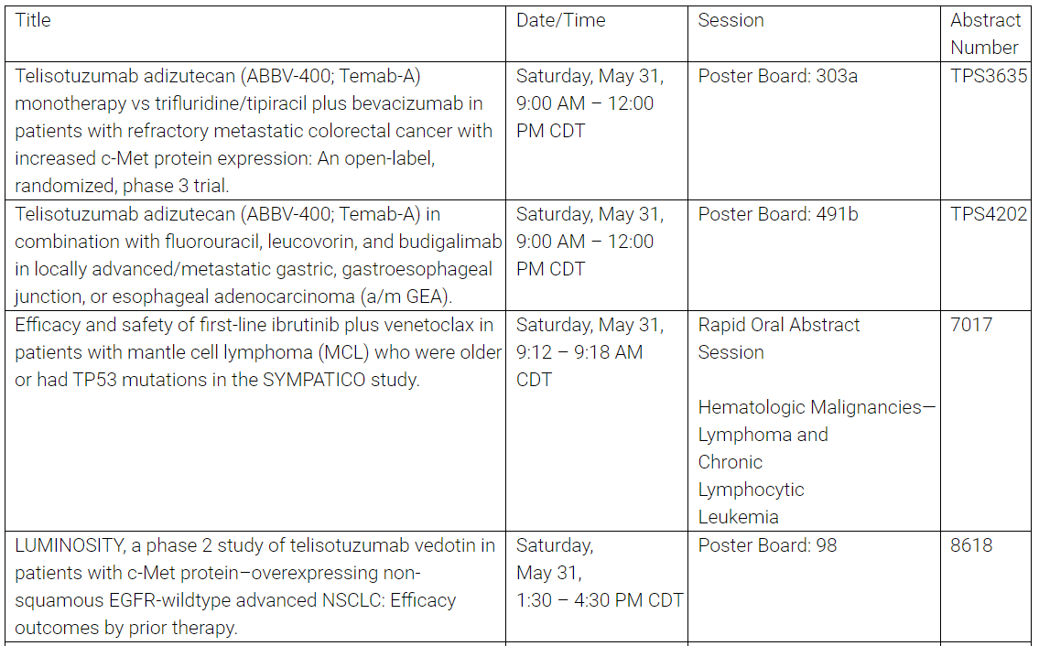This screenshot has width=1039, height=646.
Task: Click the Rapid Oral Abstract Session text
Action: (x=779, y=339)
